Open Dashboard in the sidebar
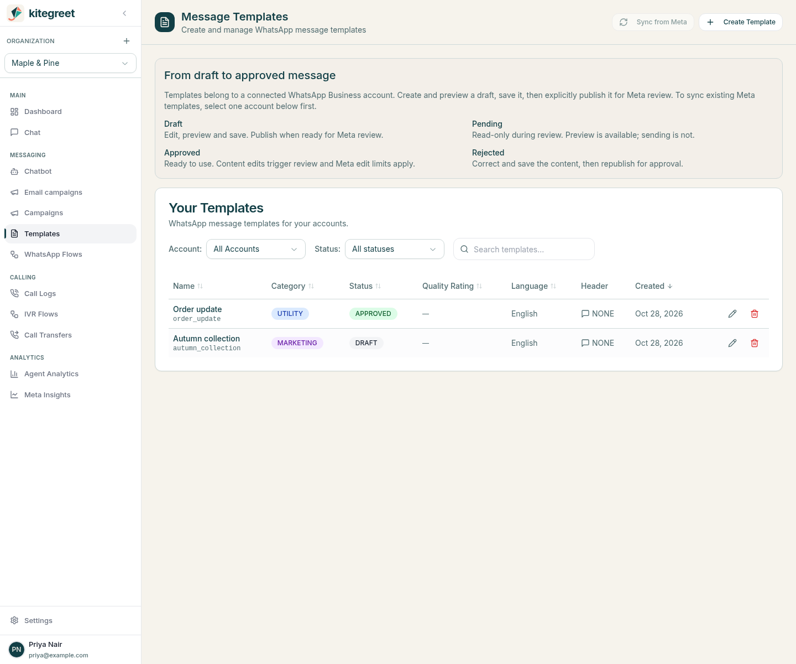 (x=70, y=112)
